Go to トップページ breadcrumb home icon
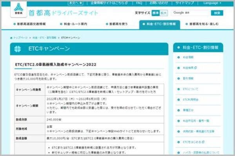 click(11, 38)
